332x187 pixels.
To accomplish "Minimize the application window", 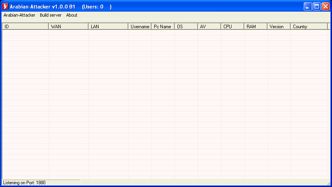I will click(308, 7).
